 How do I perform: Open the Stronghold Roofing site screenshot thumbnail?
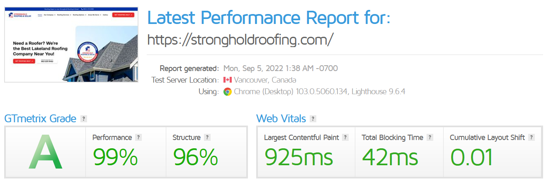tap(71, 44)
